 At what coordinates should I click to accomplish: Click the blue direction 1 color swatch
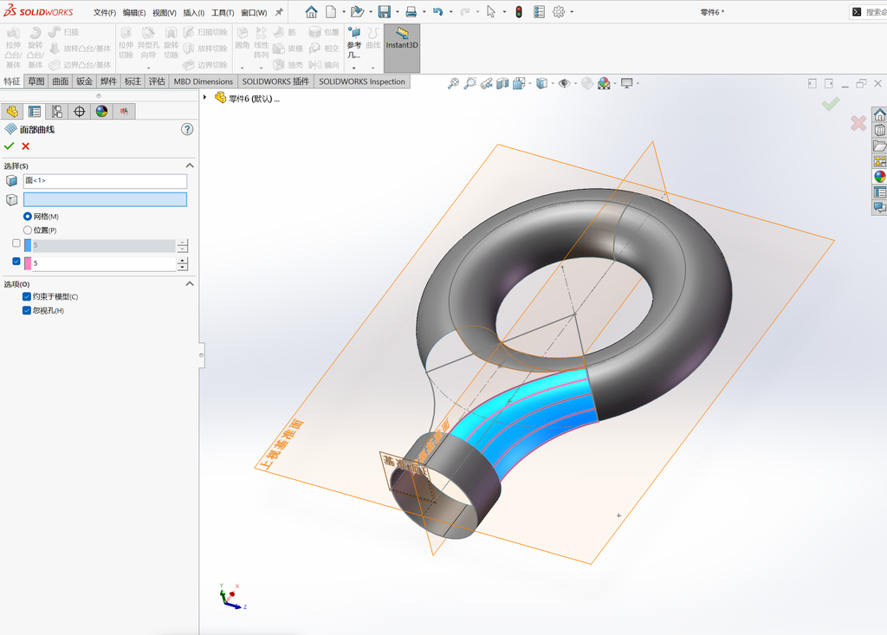pyautogui.click(x=28, y=246)
